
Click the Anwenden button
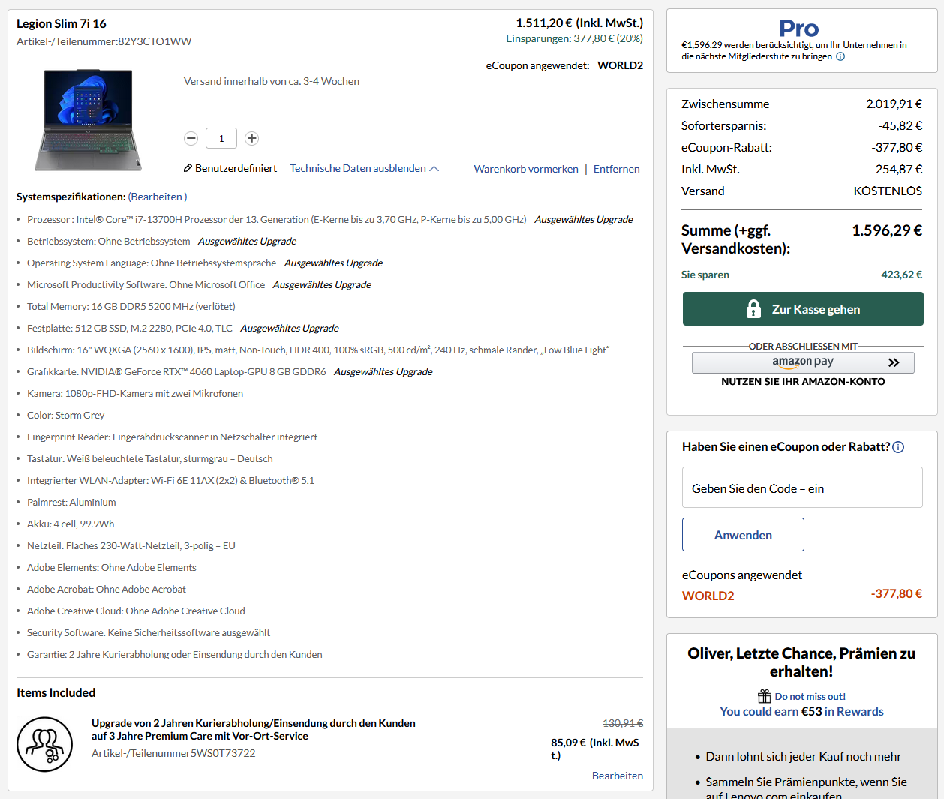pos(743,535)
